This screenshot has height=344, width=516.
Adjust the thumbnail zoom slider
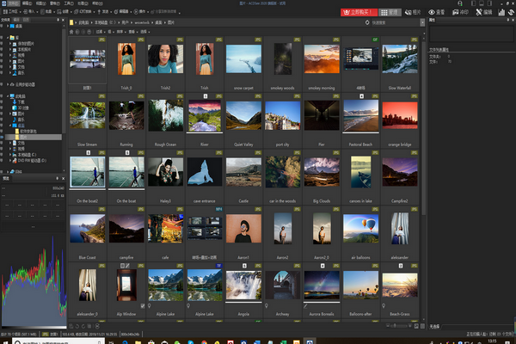pos(398,326)
